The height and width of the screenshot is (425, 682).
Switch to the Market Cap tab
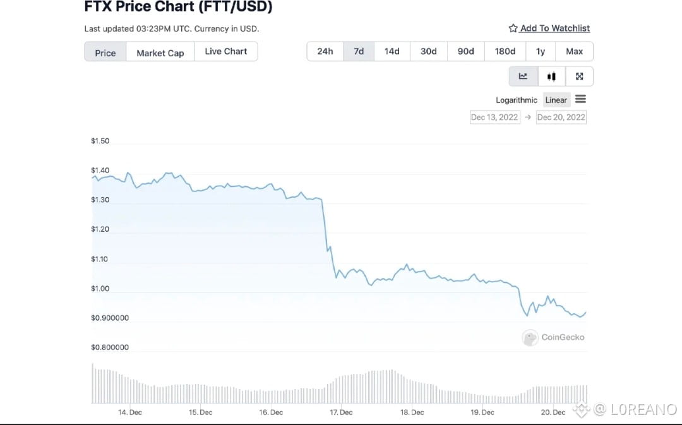coord(160,52)
